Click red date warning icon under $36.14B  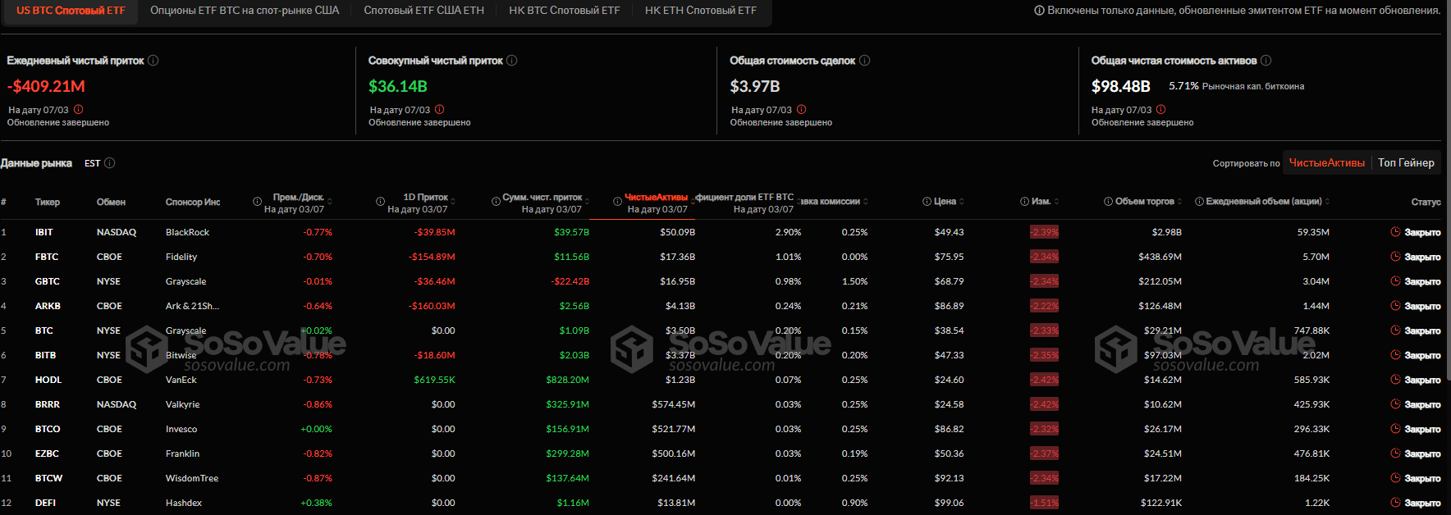[x=440, y=109]
